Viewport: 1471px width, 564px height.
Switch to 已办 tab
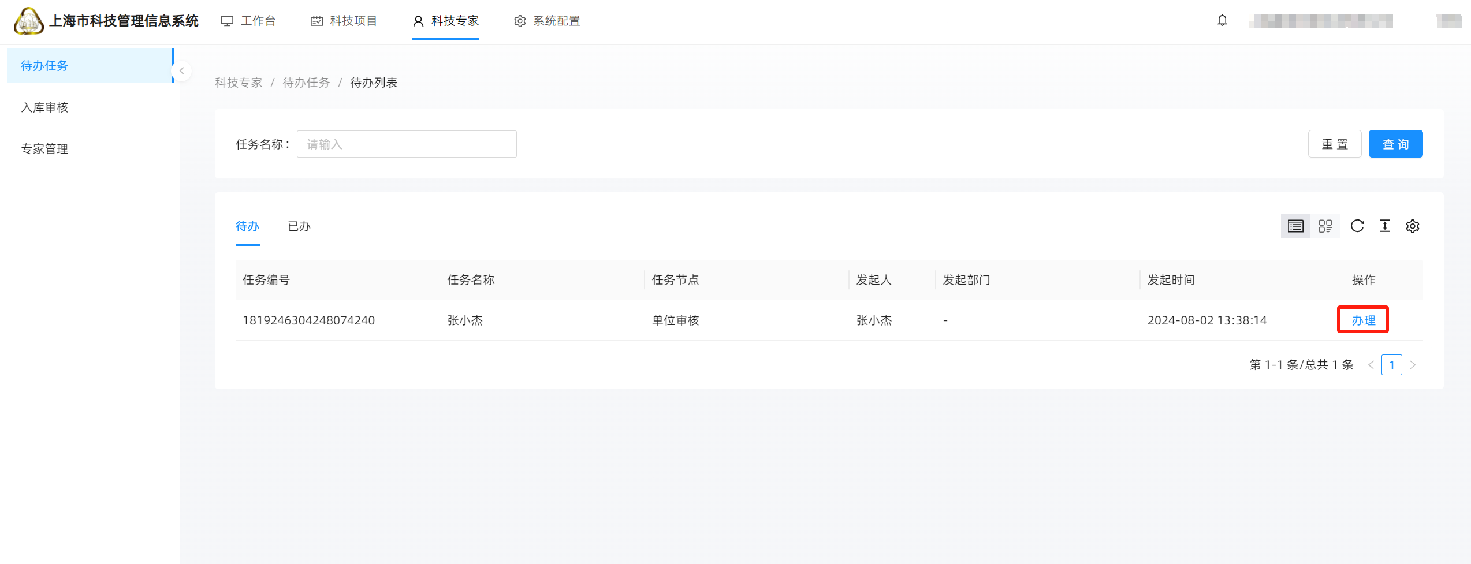(x=299, y=226)
